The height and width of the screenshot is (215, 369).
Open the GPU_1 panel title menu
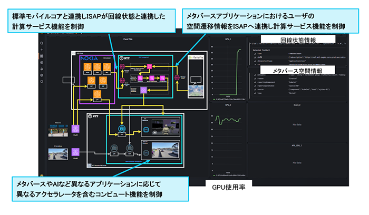click(x=228, y=39)
